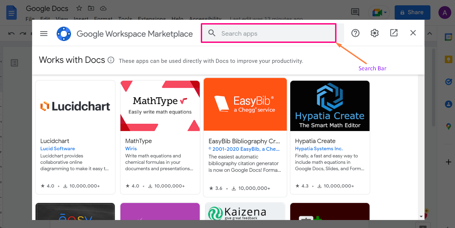Check cloud save status icon
The image size is (455, 228).
103,8
